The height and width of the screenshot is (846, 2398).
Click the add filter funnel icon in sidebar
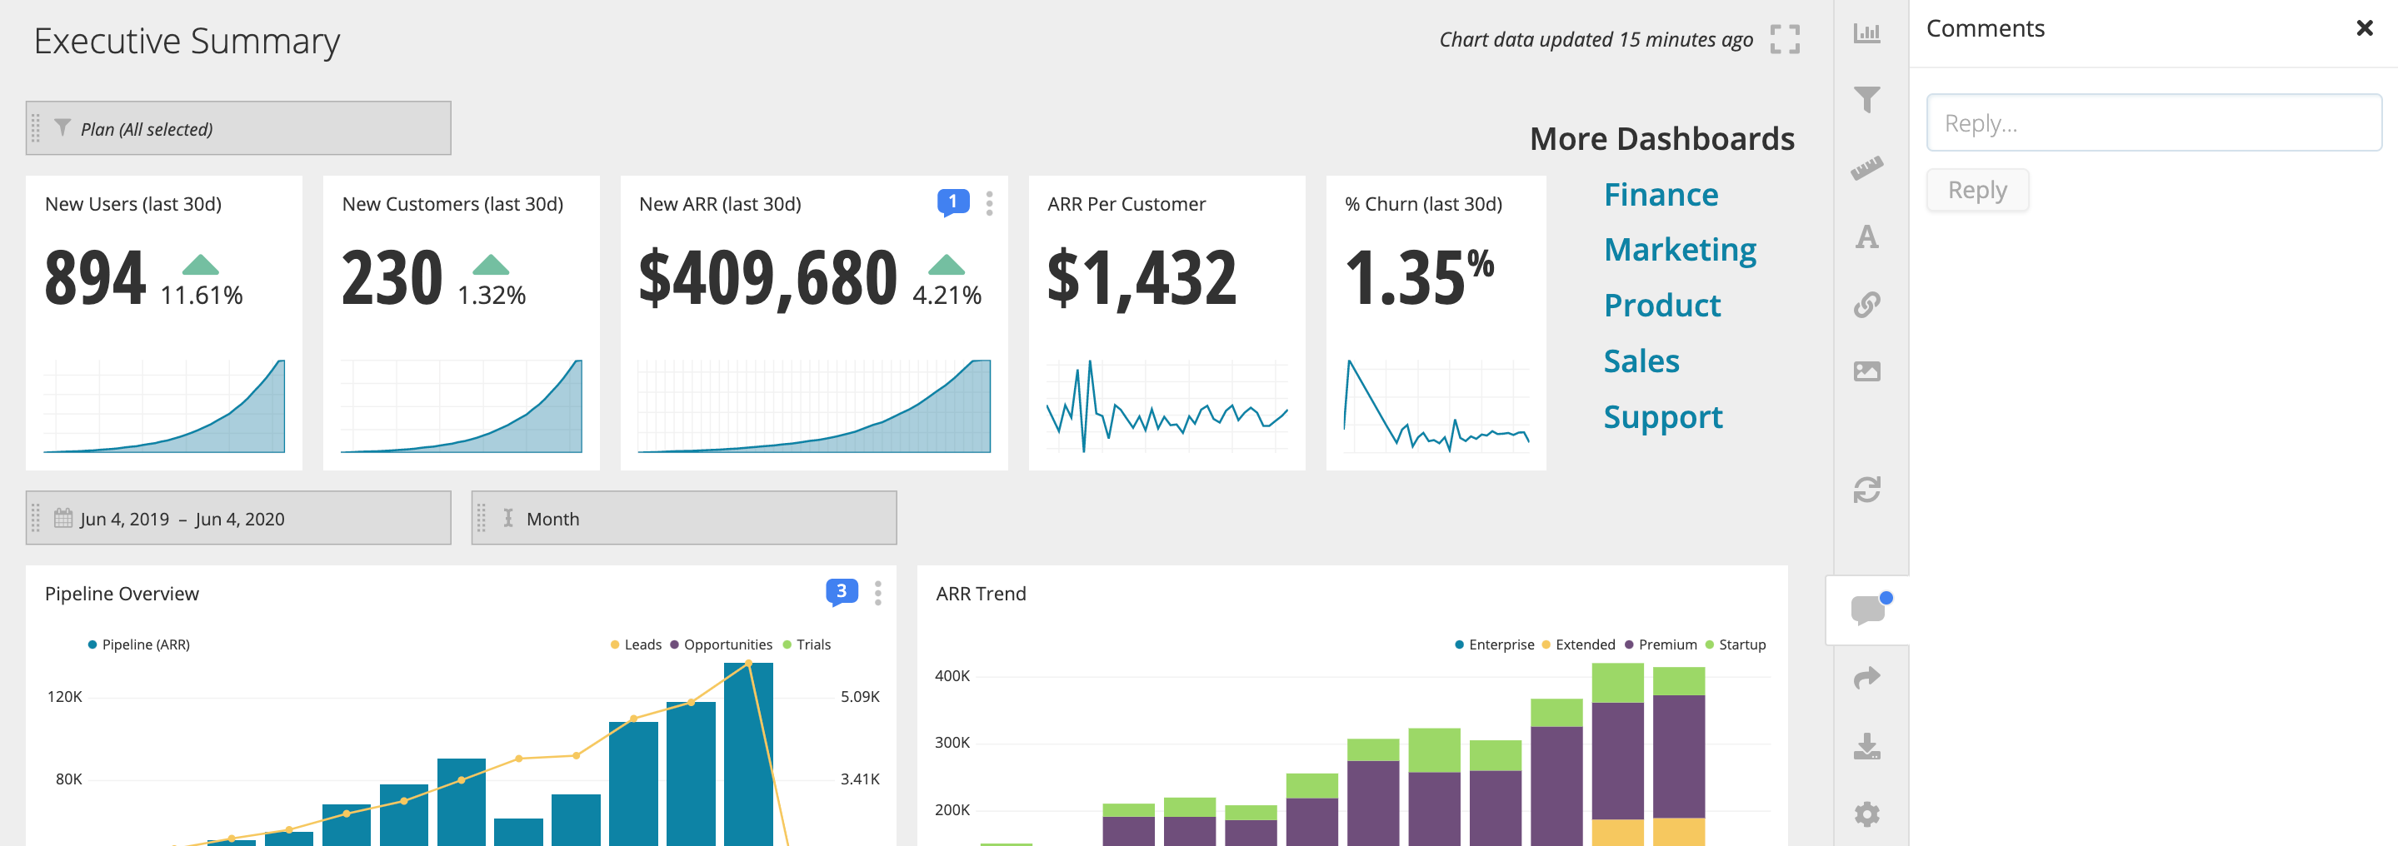1866,100
